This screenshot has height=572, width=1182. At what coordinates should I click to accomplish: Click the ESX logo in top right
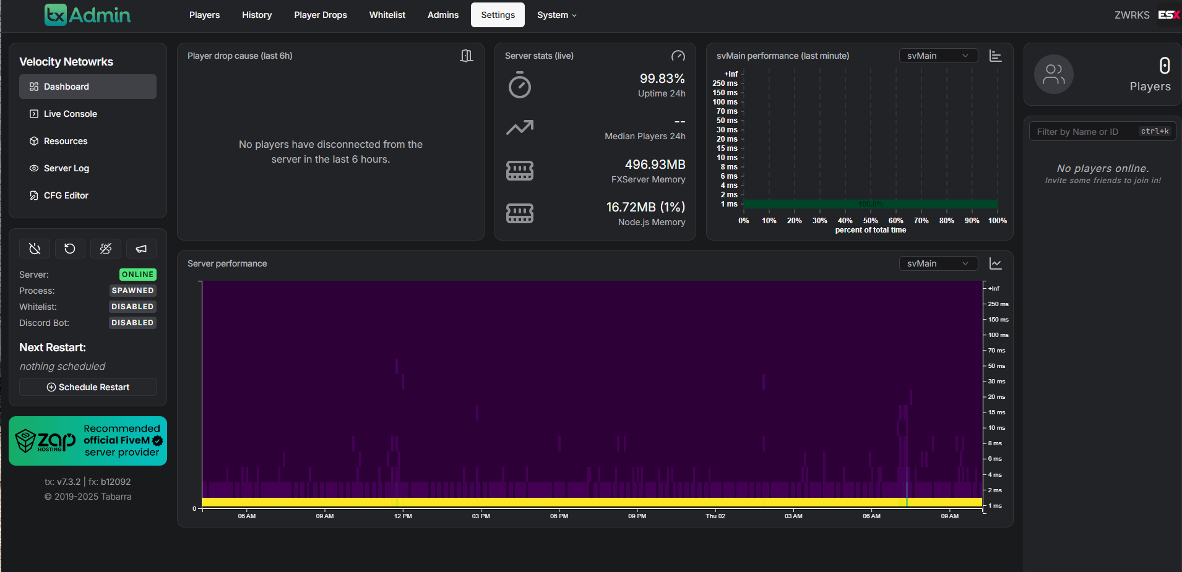(1168, 15)
